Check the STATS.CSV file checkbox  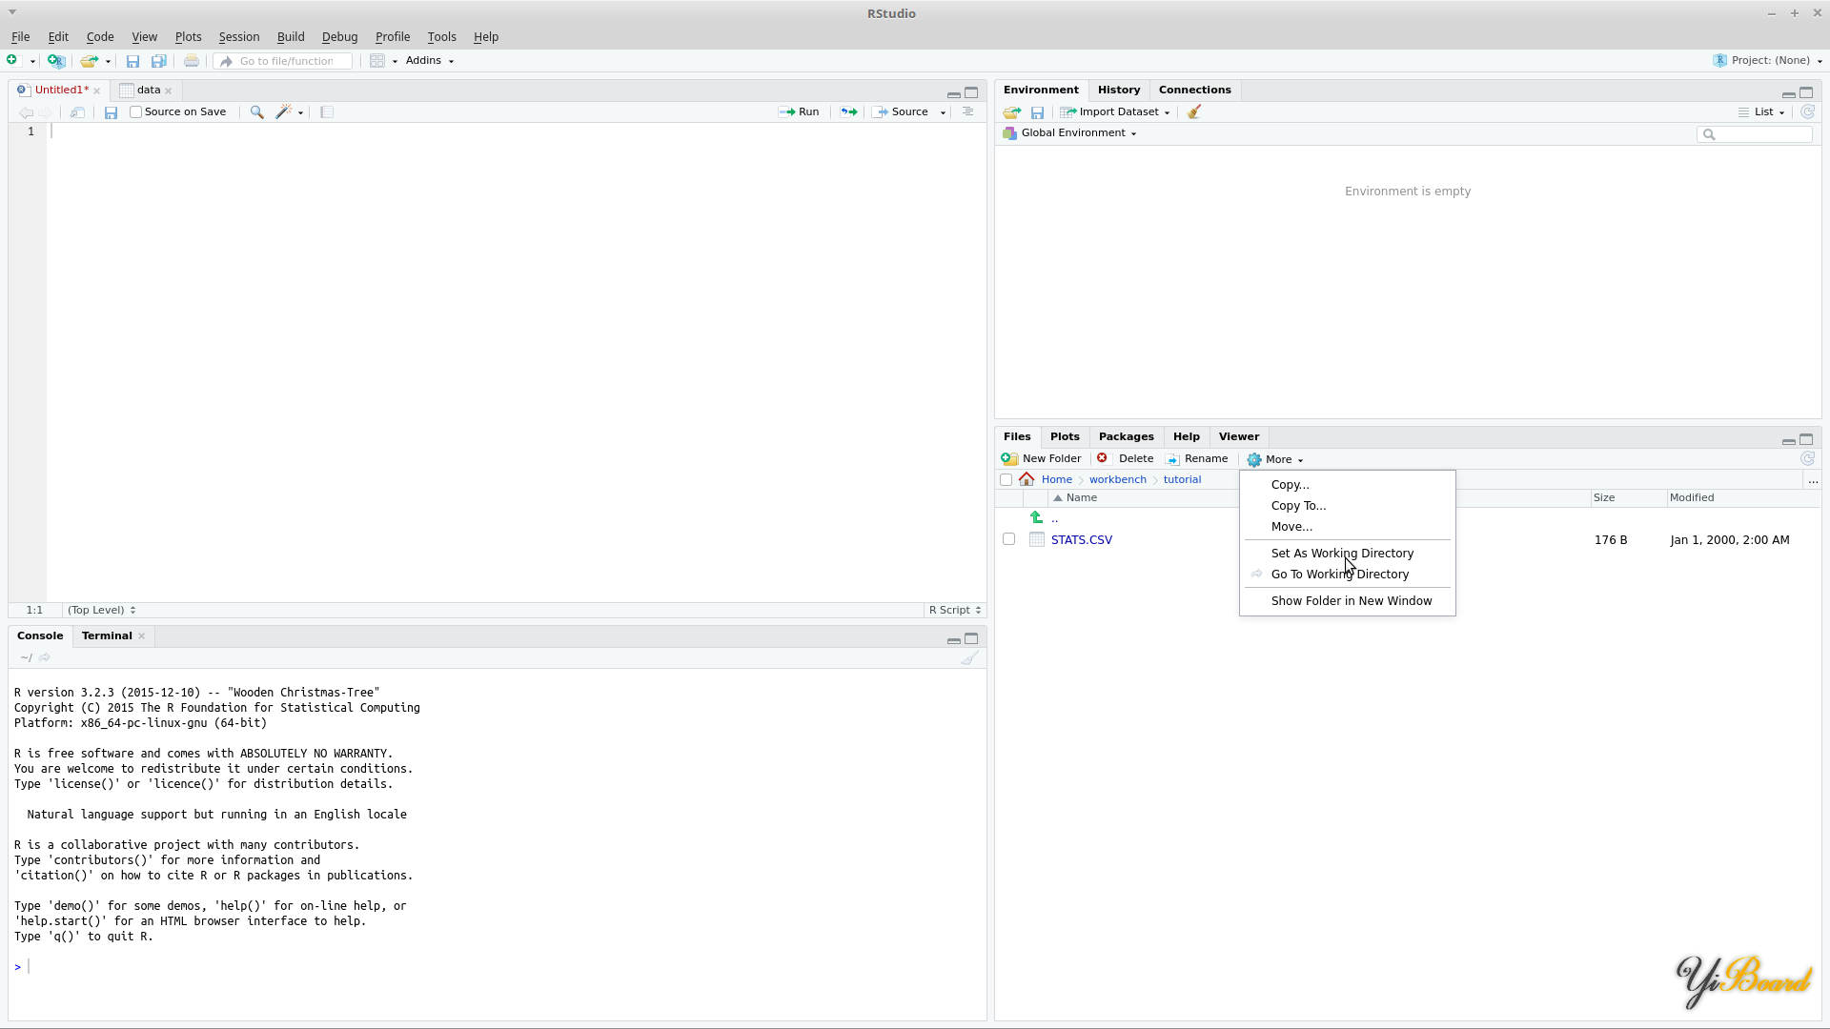(x=1008, y=539)
